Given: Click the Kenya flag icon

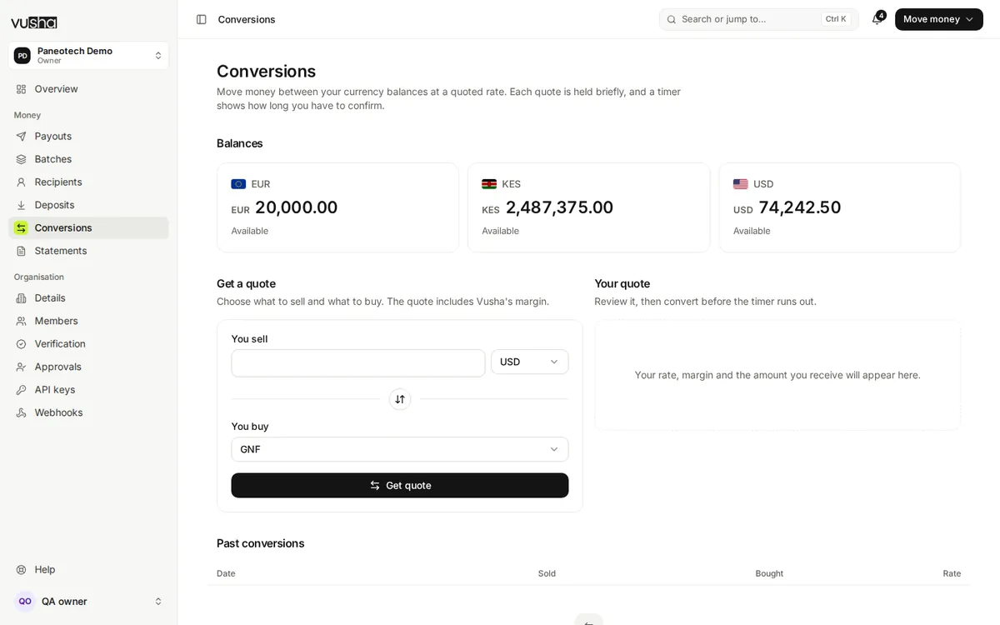Looking at the screenshot, I should (489, 184).
